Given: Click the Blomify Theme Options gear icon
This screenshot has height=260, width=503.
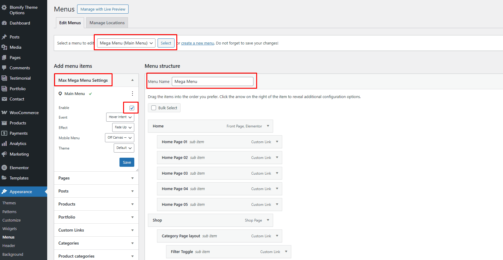Looking at the screenshot, I should 4,8.
